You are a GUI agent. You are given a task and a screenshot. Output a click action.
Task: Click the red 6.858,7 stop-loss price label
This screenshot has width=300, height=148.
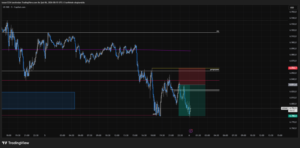pos(293,68)
